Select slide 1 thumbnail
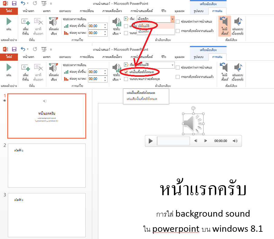 [x=47, y=116]
